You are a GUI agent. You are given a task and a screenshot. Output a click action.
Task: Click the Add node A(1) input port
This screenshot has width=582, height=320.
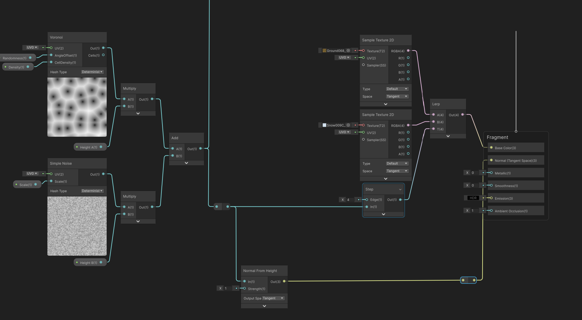point(173,148)
